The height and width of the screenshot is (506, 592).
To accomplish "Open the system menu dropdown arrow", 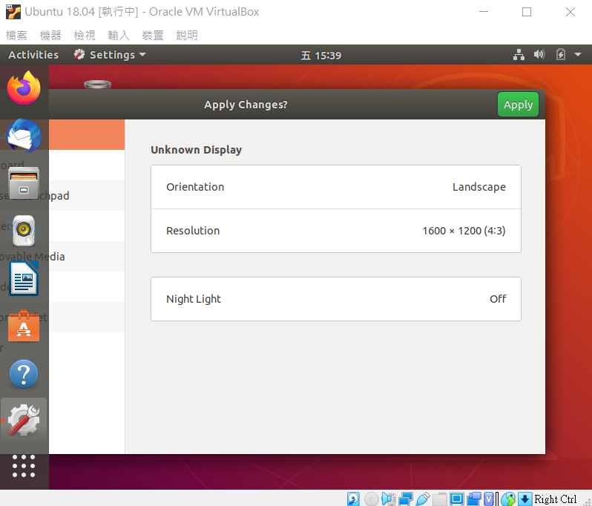I will pyautogui.click(x=578, y=55).
